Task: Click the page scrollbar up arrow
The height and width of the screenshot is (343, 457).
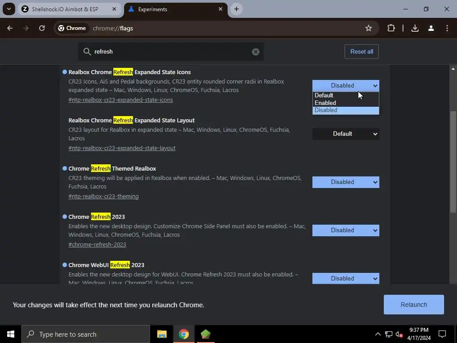Action: point(453,69)
